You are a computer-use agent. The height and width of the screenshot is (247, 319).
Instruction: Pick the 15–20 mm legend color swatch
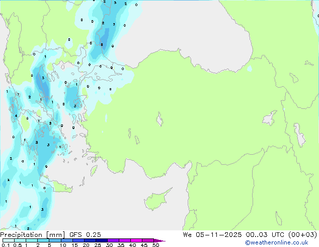[78, 240]
